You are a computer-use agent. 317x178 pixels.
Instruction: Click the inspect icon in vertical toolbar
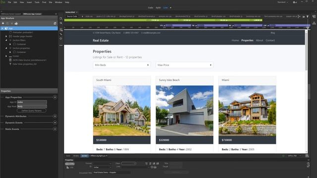coord(61,34)
